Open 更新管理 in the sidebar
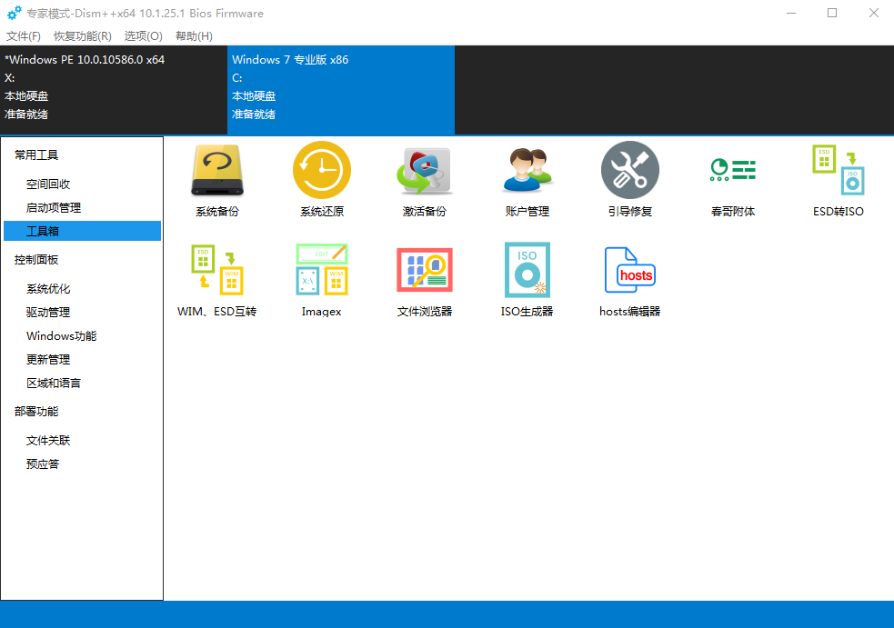 coord(48,360)
